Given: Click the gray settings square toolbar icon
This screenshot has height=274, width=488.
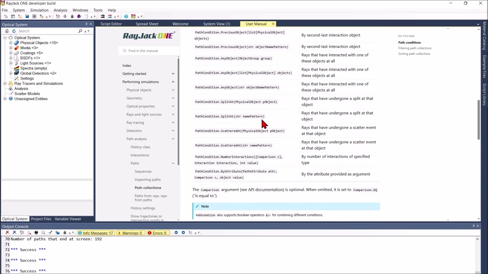Looking at the screenshot, I should 34,16.
